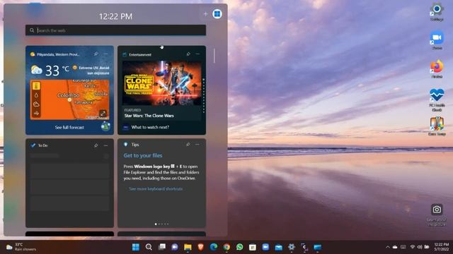This screenshot has width=453, height=254.
Task: Click the battery tray icon
Action: [x=426, y=247]
